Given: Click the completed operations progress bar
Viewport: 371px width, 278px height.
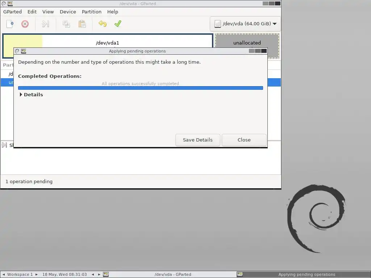Looking at the screenshot, I should point(141,88).
